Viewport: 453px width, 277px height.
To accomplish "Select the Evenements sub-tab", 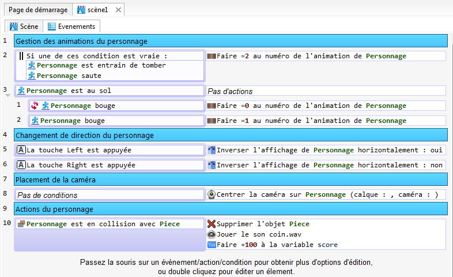I will pos(71,26).
